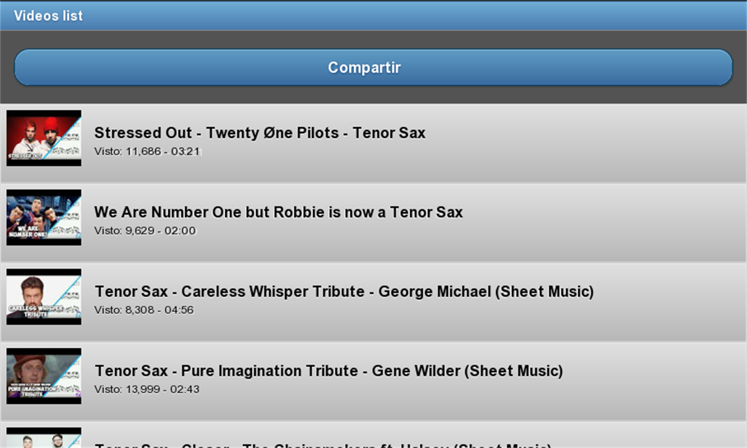Select the cut-off Closer - The Chainsmokers title
This screenshot has width=747, height=448.
[x=323, y=445]
